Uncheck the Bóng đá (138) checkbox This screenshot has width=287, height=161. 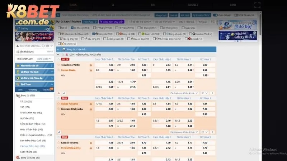pyautogui.click(x=94, y=34)
